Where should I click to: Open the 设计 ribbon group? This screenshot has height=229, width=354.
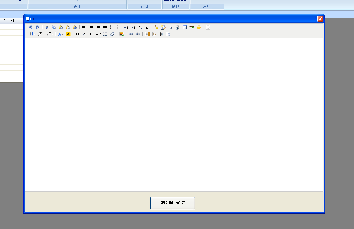pyautogui.click(x=77, y=6)
